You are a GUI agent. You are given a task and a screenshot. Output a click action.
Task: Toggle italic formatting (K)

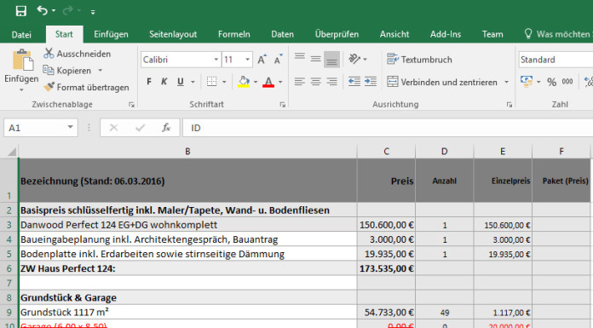pos(164,82)
